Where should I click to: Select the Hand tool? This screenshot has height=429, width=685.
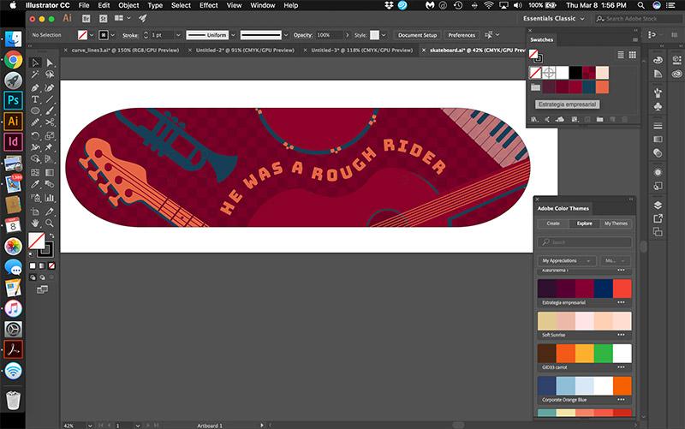click(36, 222)
